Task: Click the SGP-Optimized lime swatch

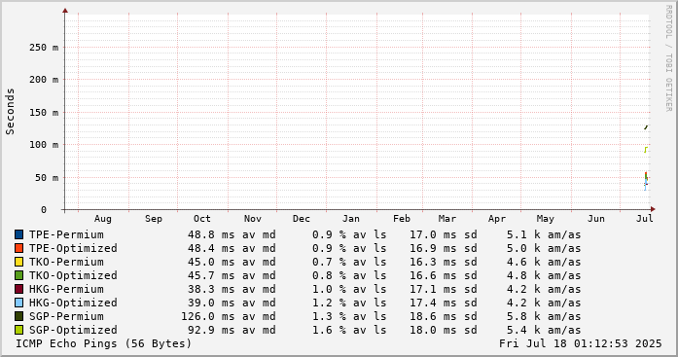Action: [x=19, y=330]
